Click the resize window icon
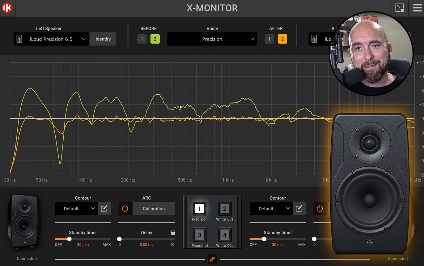 (x=400, y=8)
